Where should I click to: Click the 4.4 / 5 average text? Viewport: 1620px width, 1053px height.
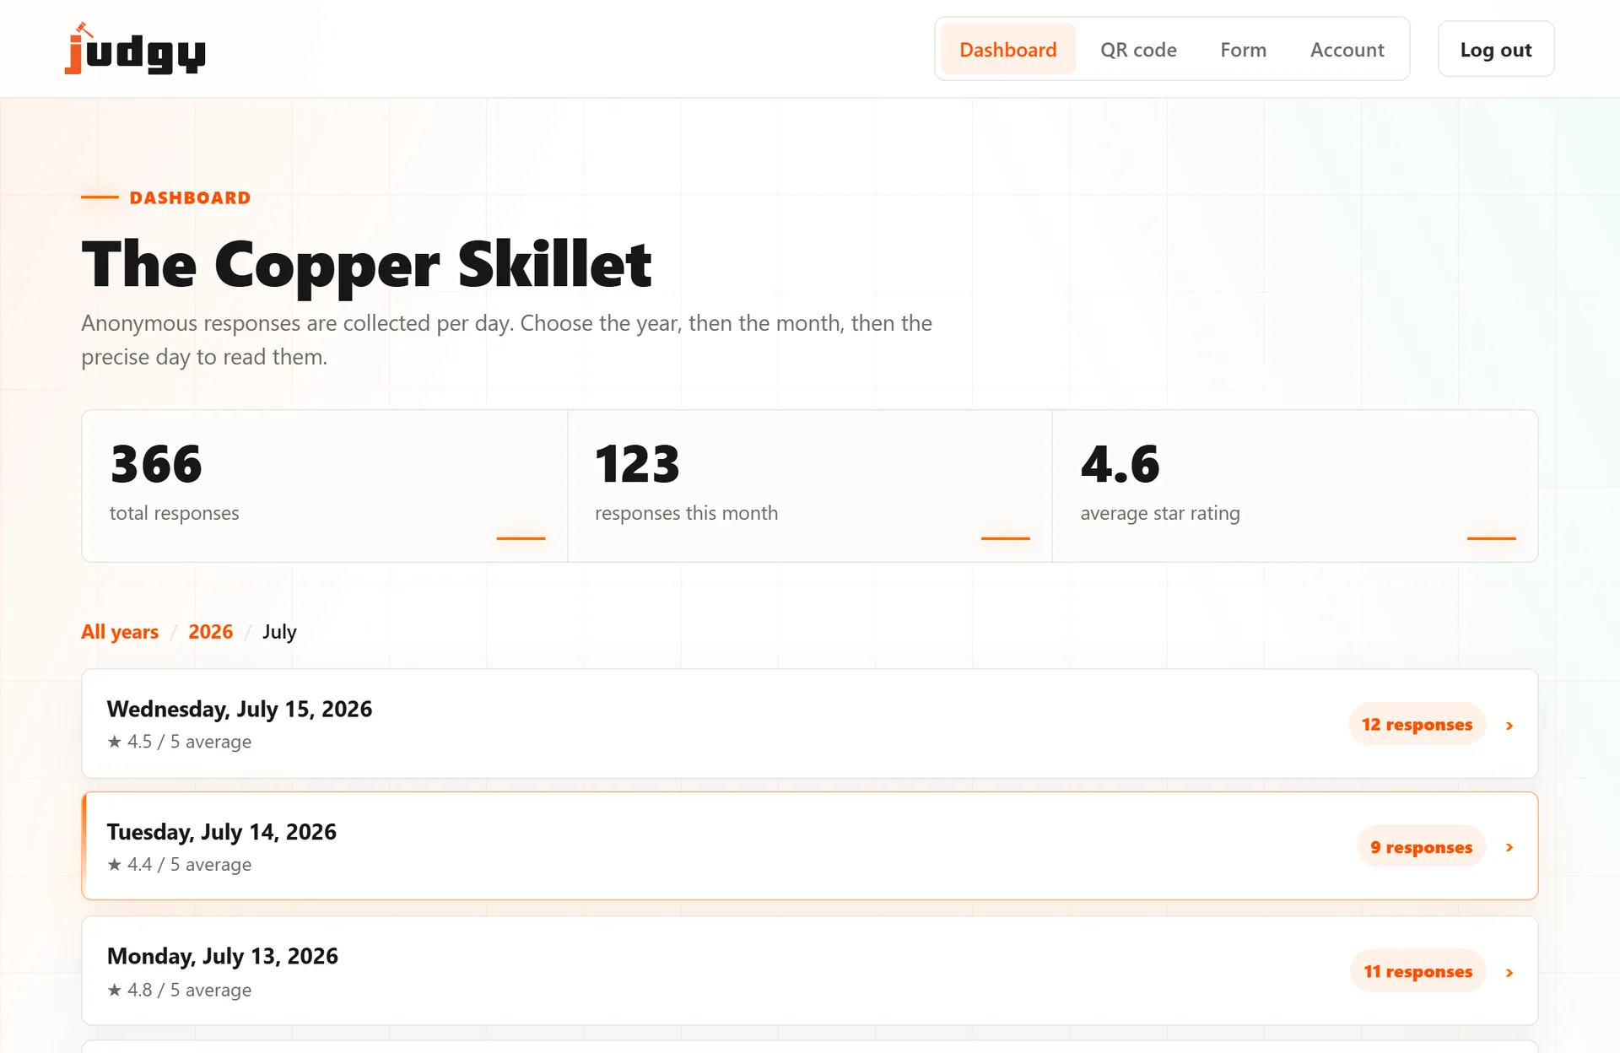[189, 865]
